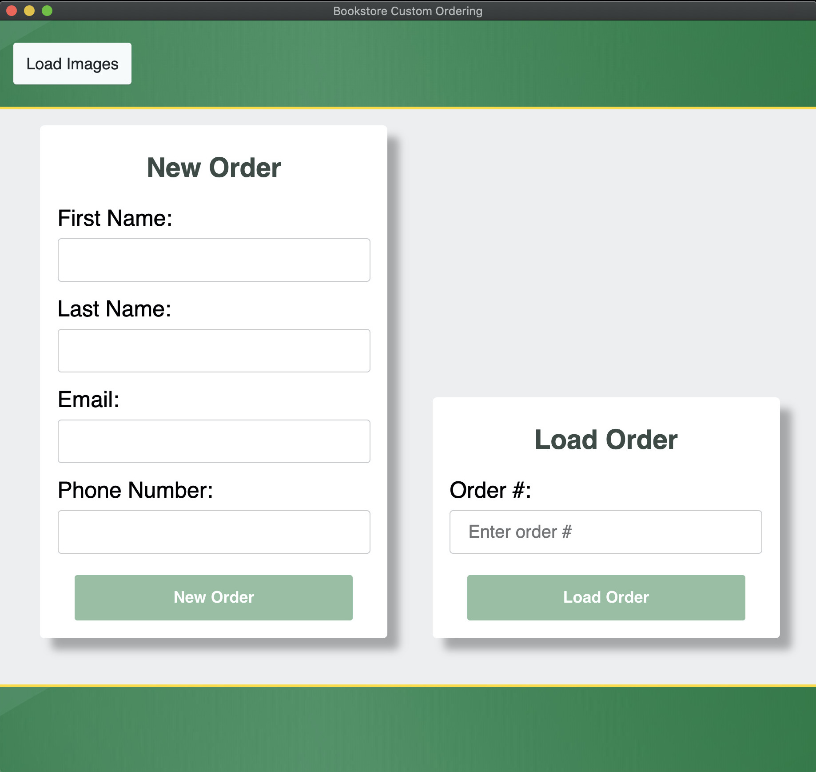The width and height of the screenshot is (816, 772).
Task: Focus the First Name input field
Action: pyautogui.click(x=214, y=260)
